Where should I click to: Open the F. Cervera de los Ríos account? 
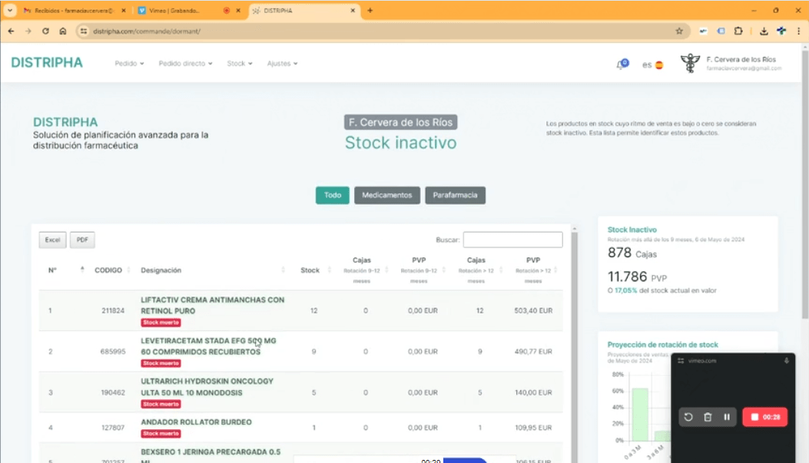(x=744, y=64)
